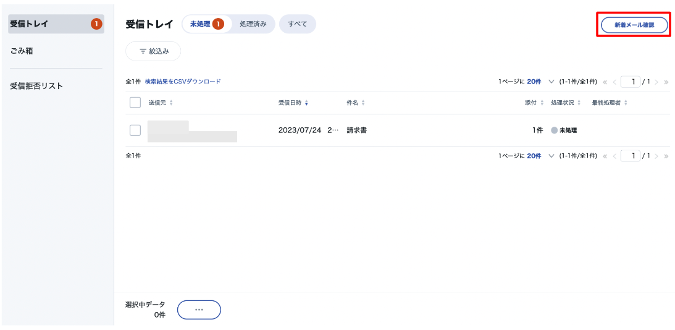
Task: Go to first page using bottom pager
Action: [605, 156]
